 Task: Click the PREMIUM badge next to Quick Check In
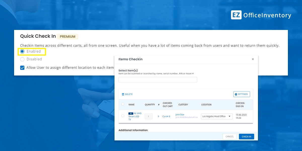point(67,36)
